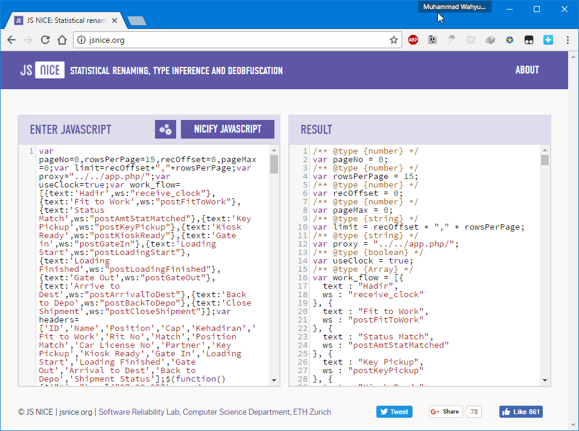The image size is (579, 431).
Task: Click result text 'ws : "receive_clock"'
Action: pyautogui.click(x=373, y=295)
